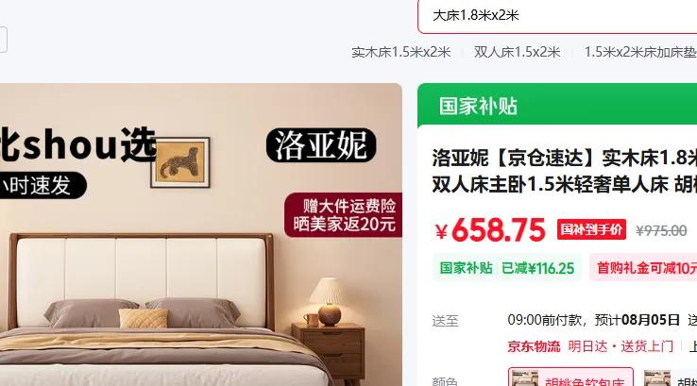Click the 小时速发 black badge
The height and width of the screenshot is (386, 697).
(x=41, y=185)
